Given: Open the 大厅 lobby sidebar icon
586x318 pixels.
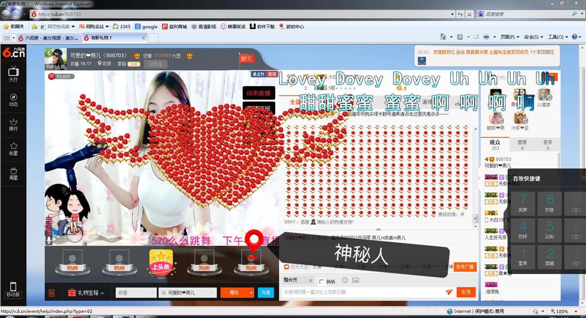Looking at the screenshot, I should pos(13,74).
